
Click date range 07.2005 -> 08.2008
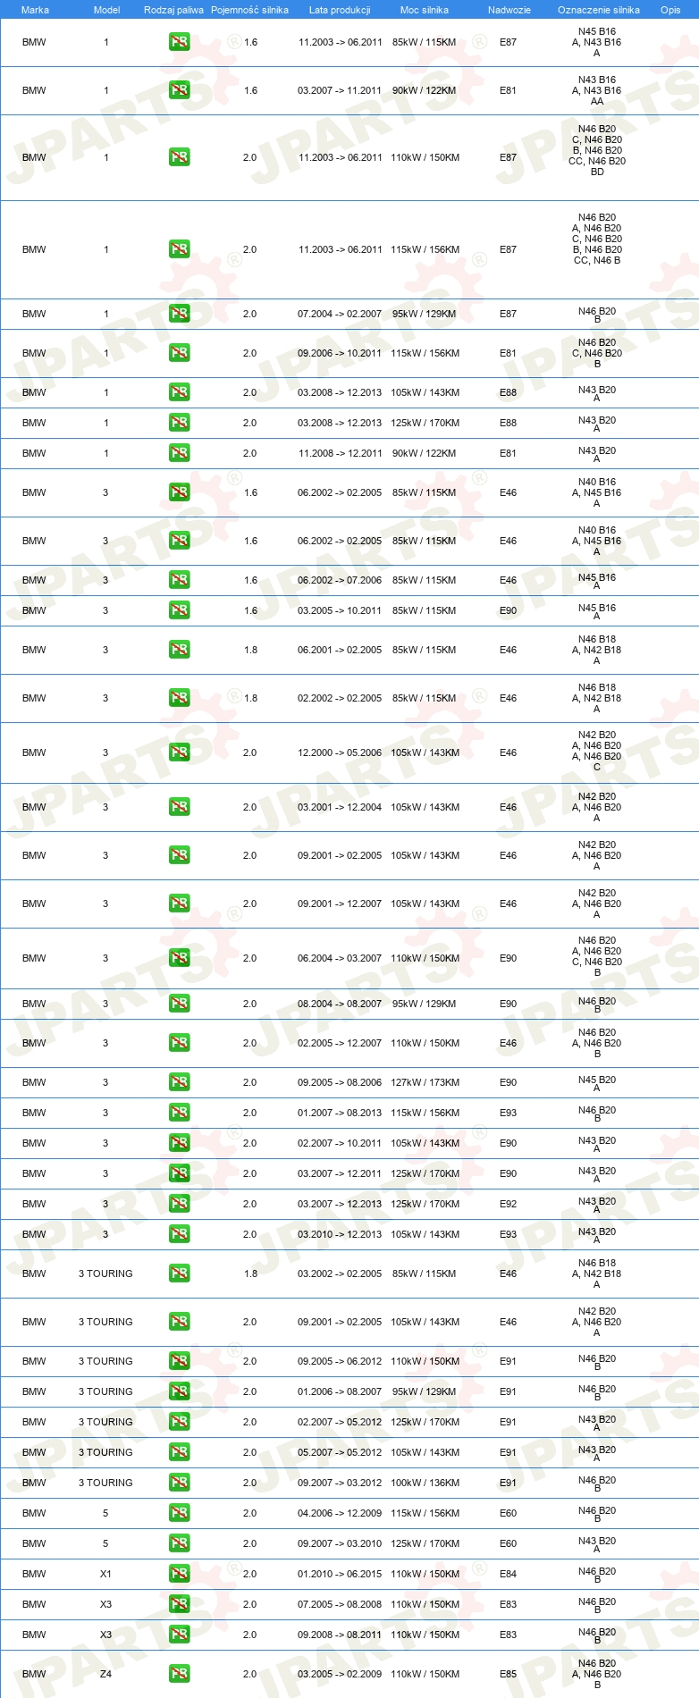[x=340, y=1604]
